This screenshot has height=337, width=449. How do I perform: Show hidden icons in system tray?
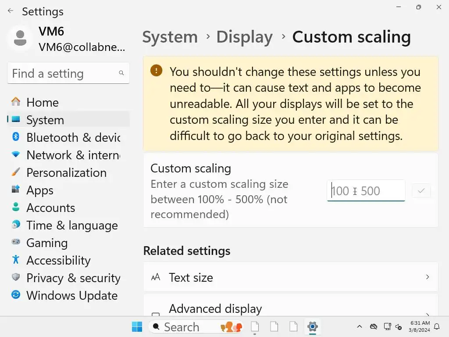(360, 327)
